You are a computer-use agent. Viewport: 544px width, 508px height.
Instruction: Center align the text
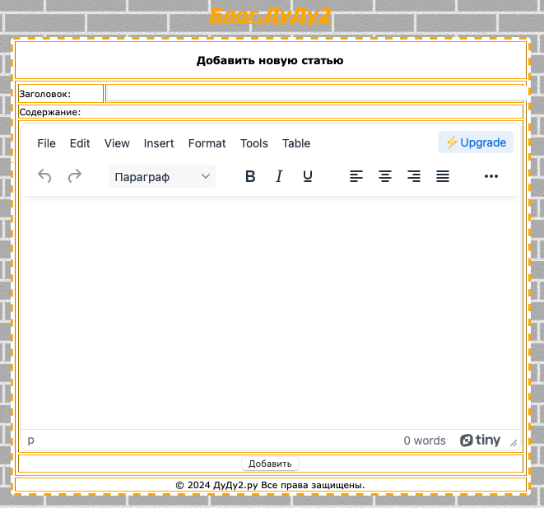point(385,176)
